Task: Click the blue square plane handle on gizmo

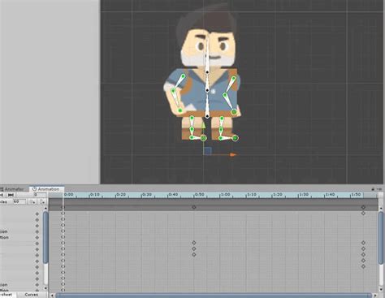Action: pyautogui.click(x=207, y=151)
